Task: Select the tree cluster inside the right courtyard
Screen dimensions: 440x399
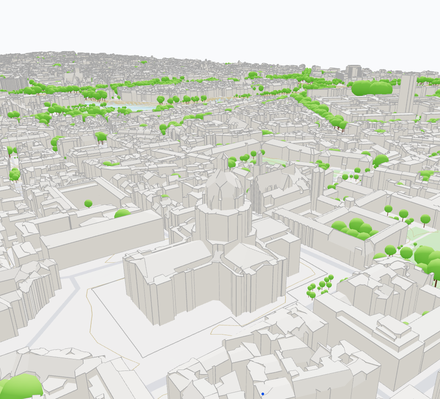Action: 355,228
